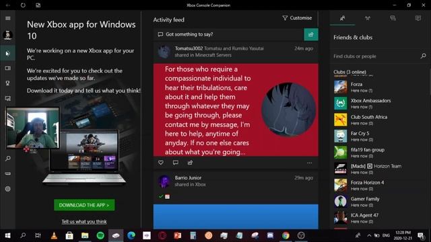Image resolution: width=431 pixels, height=242 pixels.
Task: Open the Captures icon in sidebar
Action: (x=7, y=98)
